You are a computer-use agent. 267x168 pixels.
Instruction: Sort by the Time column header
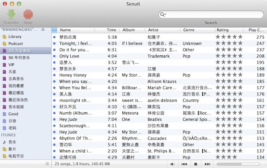pos(107,30)
